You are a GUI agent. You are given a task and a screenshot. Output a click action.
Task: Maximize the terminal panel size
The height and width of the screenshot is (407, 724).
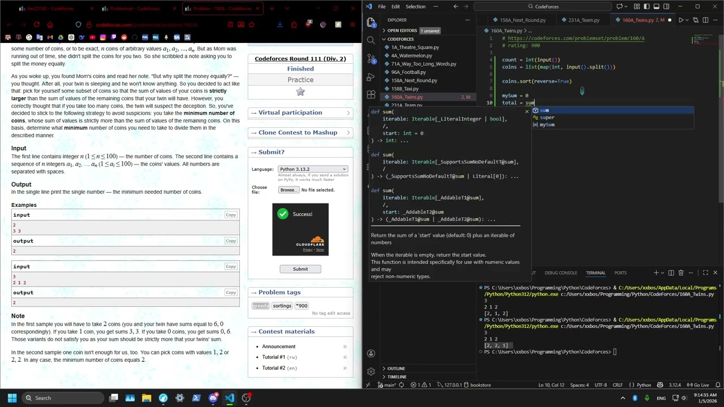705,272
